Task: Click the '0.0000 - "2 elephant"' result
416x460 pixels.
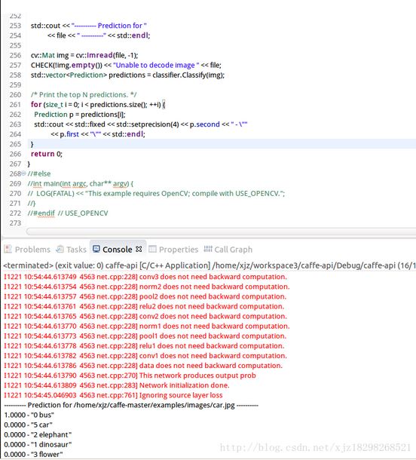Action: pyautogui.click(x=38, y=435)
